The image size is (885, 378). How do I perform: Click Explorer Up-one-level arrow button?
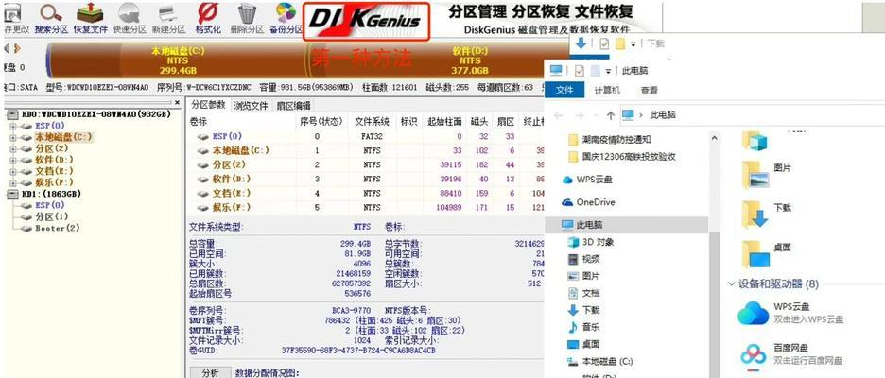point(610,115)
